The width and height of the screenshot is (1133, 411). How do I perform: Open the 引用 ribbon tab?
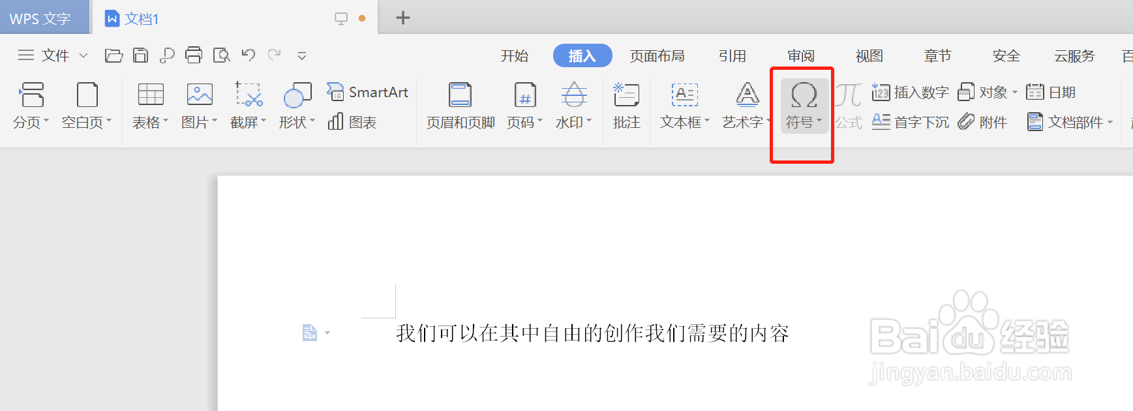tap(733, 56)
